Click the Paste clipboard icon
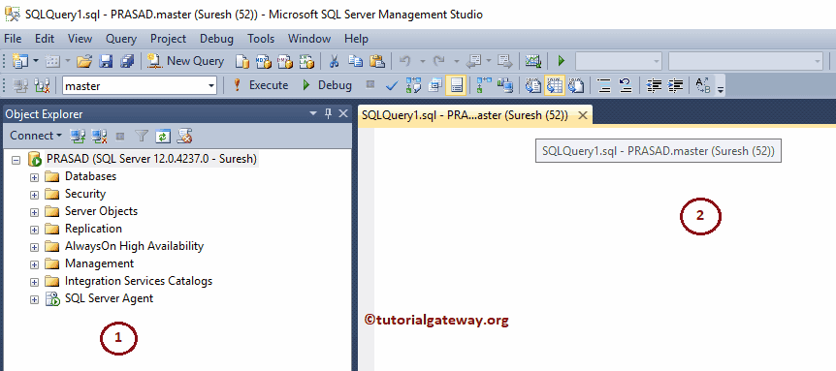This screenshot has height=371, width=836. [x=377, y=61]
